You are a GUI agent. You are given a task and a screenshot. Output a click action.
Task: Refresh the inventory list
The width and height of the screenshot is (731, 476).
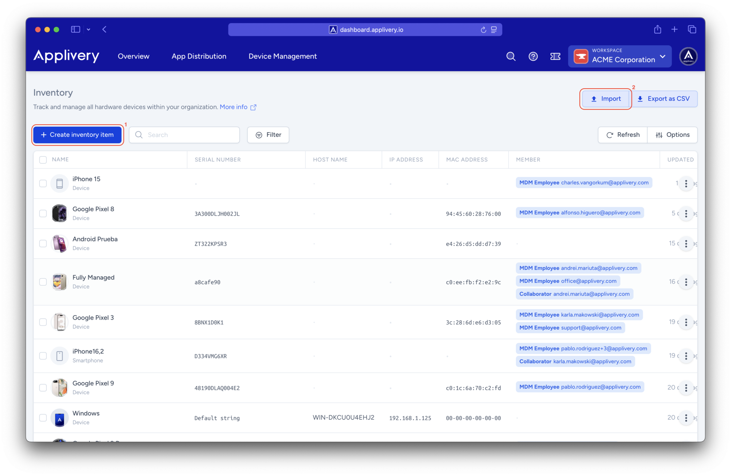[x=622, y=135]
